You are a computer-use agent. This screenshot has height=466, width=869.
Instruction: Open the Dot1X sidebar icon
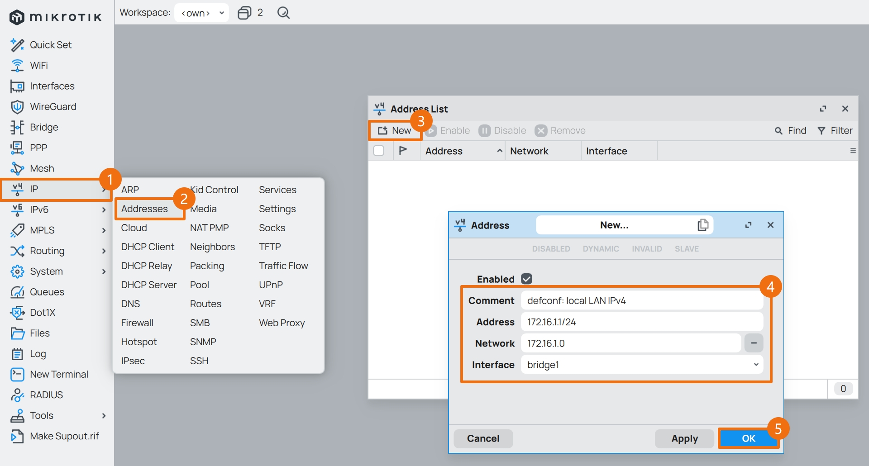[17, 313]
